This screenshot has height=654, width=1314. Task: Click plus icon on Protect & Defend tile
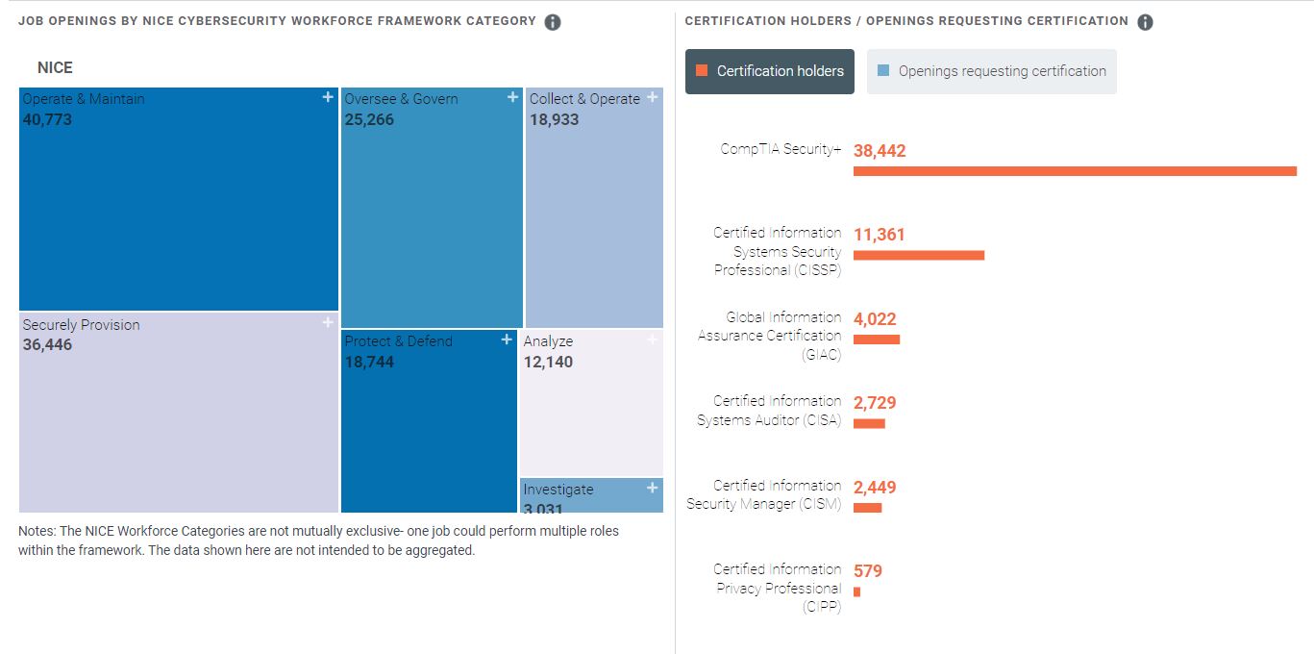pos(507,340)
